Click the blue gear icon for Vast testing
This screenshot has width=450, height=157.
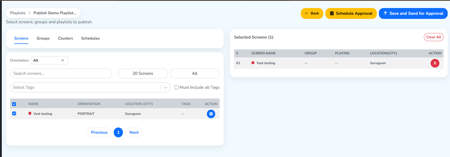(x=211, y=114)
